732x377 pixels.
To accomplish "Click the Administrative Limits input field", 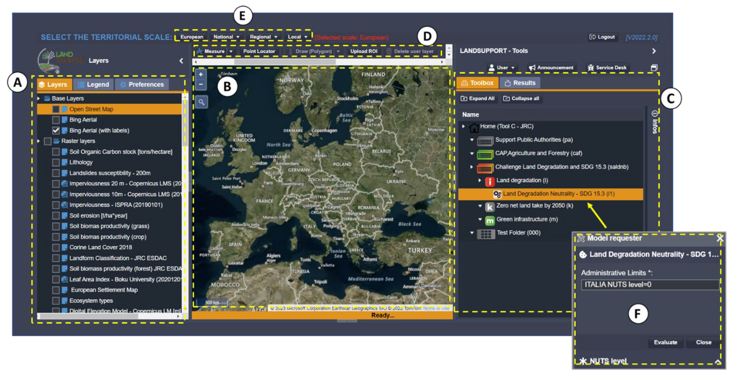I will pos(650,284).
